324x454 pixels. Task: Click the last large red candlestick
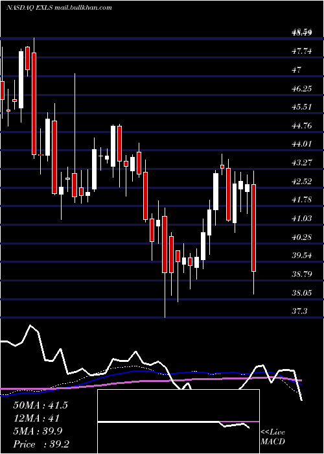(x=254, y=228)
